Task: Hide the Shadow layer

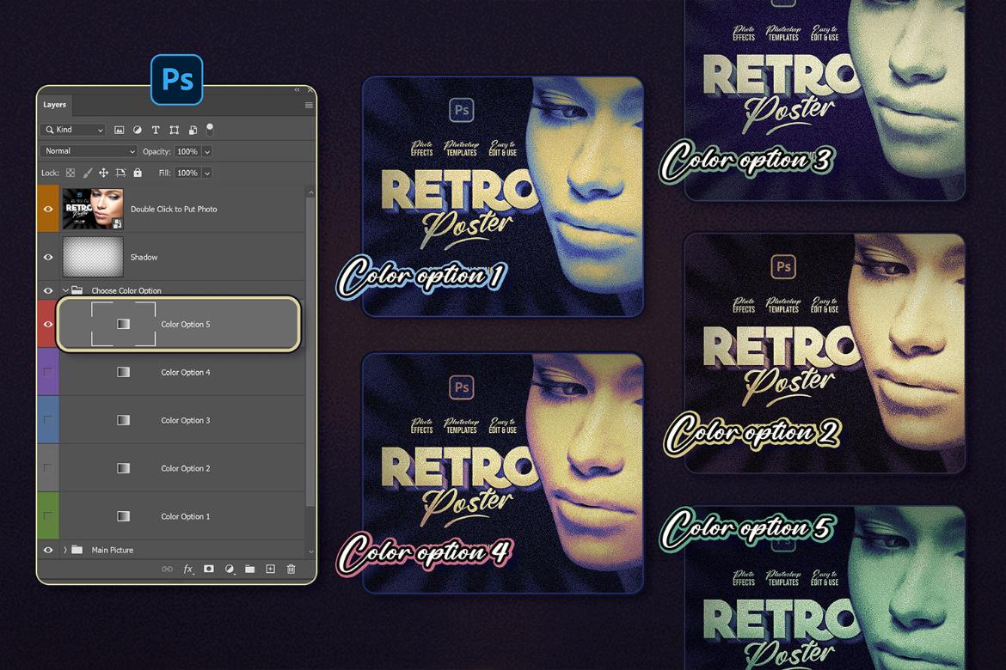Action: 48,257
